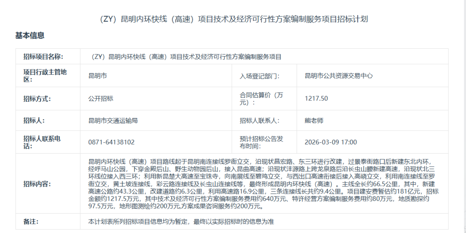466x233 pixels.
Task: Click the 入场登记部门 label
Action: coord(259,76)
